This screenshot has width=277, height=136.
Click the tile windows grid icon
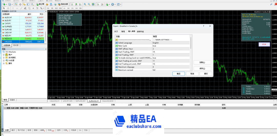92,4
